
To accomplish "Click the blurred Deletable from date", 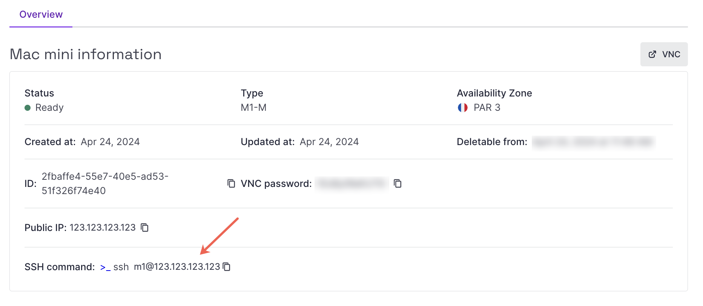I will (593, 142).
